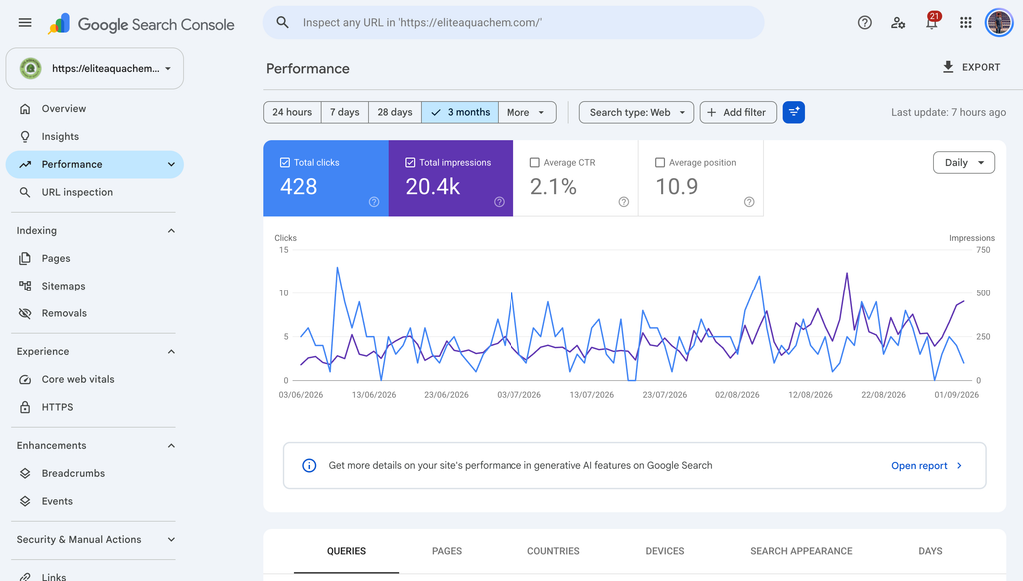Click the Open report link
Viewport: 1023px width, 581px height.
pos(926,465)
